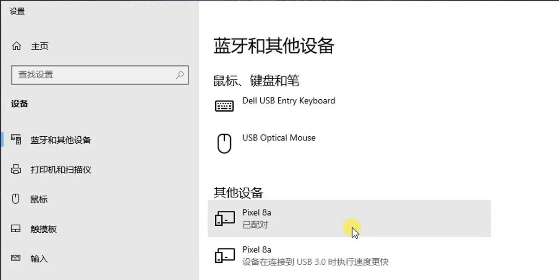Image resolution: width=559 pixels, height=280 pixels.
Task: Click the Dell USB Entry Keyboard icon
Action: pos(225,106)
